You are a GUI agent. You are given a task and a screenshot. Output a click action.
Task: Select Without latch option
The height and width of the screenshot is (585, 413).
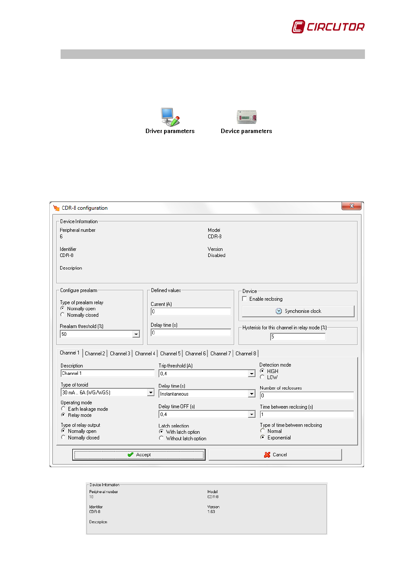(x=161, y=439)
